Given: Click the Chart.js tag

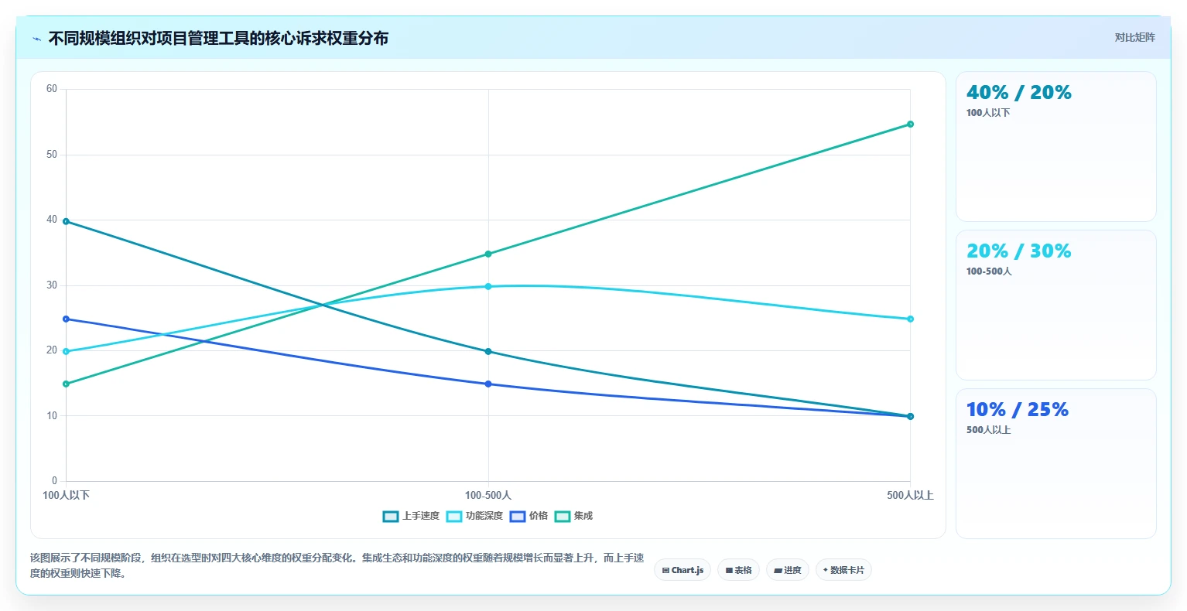Looking at the screenshot, I should coord(682,570).
